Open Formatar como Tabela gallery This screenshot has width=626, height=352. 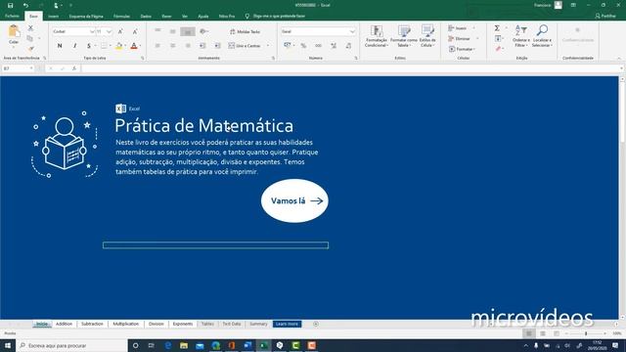coord(404,36)
